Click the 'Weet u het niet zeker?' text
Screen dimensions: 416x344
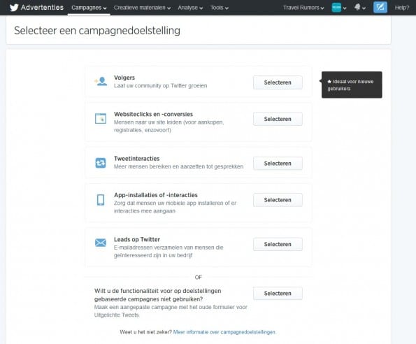(146, 332)
